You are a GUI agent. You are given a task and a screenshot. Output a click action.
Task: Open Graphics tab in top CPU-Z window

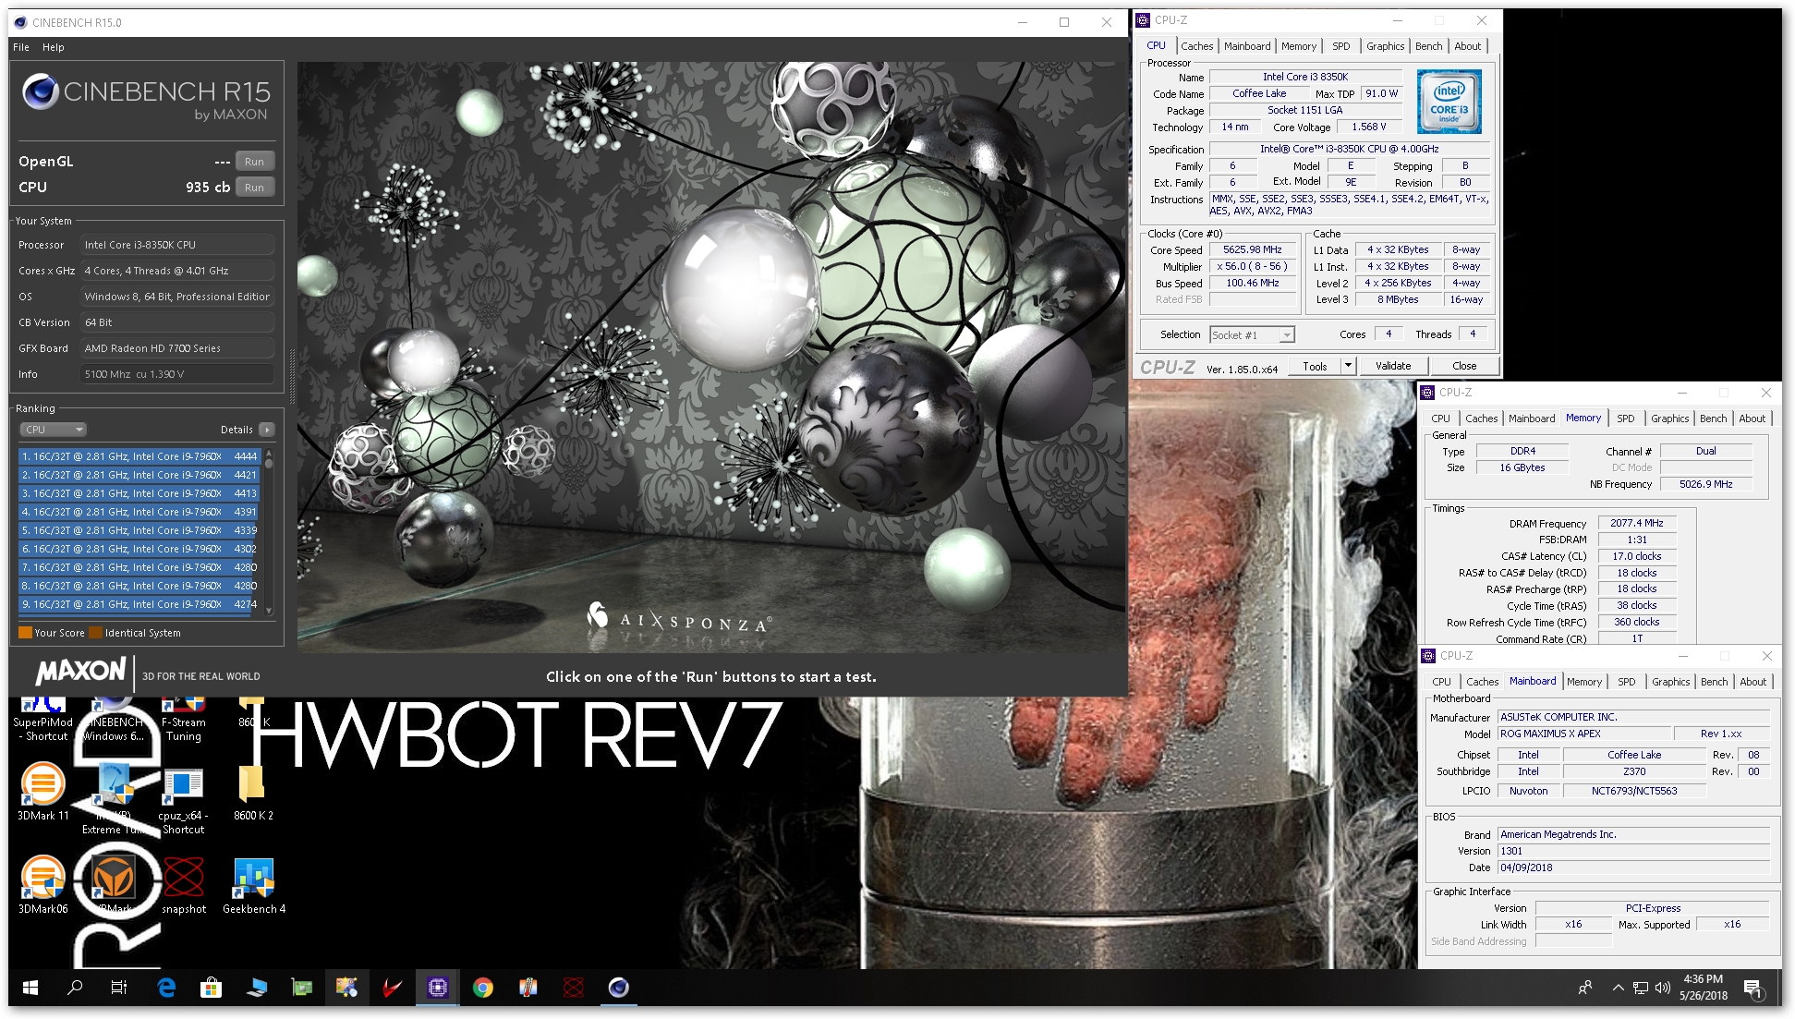point(1385,46)
